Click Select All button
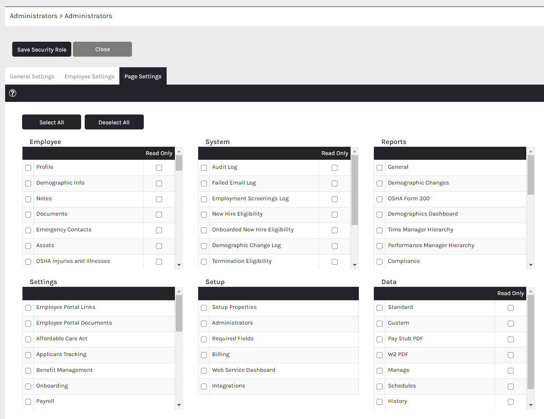This screenshot has height=419, width=544. 52,122
